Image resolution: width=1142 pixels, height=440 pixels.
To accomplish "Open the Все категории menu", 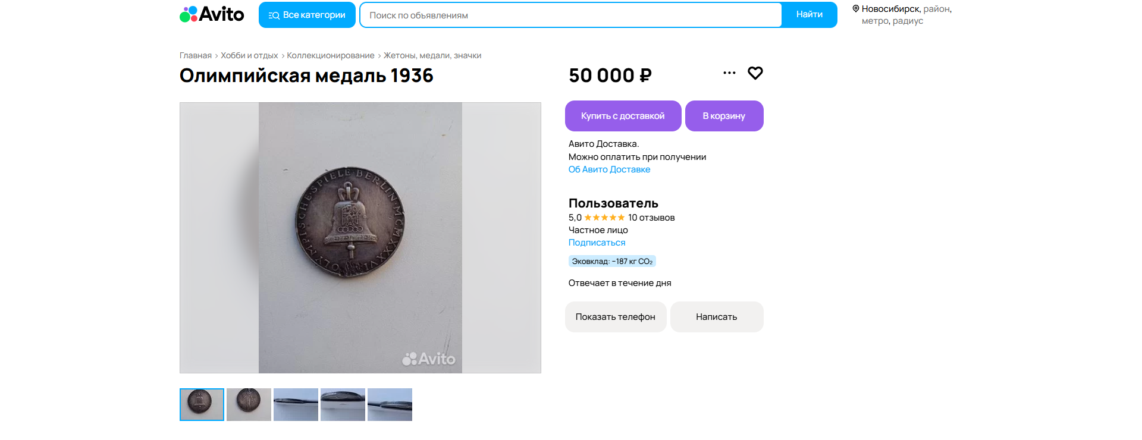I will coord(307,15).
